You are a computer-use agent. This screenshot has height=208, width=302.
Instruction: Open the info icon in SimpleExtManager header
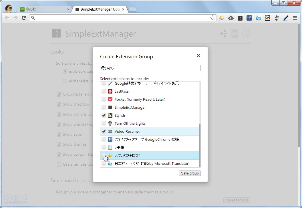pyautogui.click(x=246, y=33)
